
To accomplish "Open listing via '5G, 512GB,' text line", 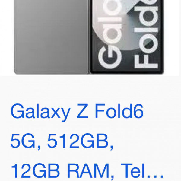I will coord(62,141).
